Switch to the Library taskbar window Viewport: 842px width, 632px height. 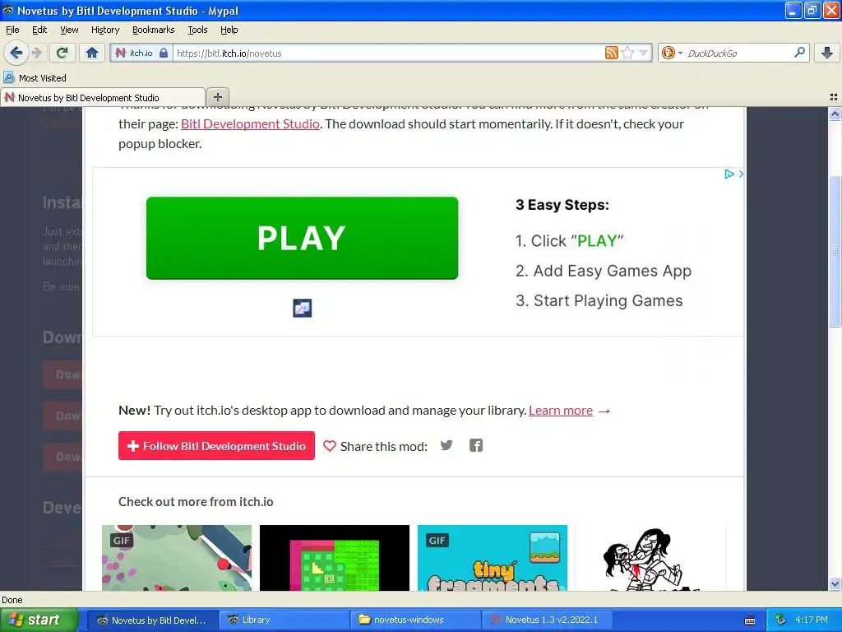point(284,620)
